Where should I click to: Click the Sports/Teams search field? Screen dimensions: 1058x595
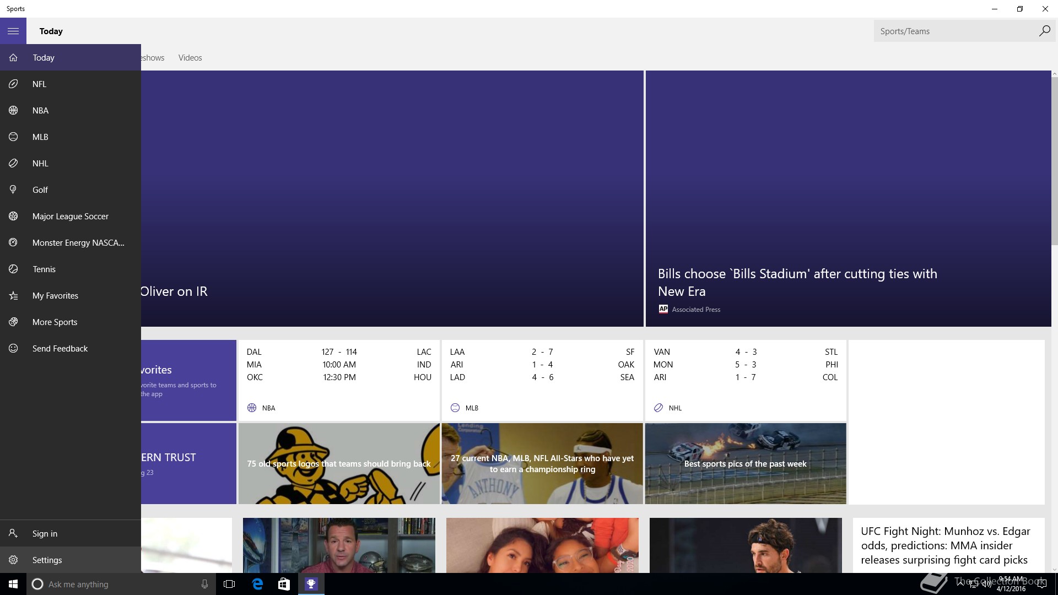pyautogui.click(x=956, y=31)
